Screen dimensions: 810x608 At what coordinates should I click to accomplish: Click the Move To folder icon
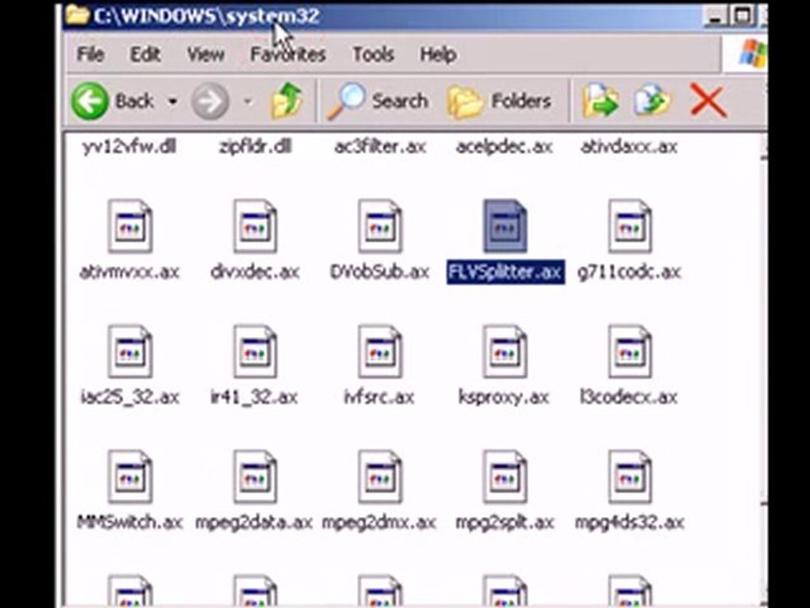(601, 100)
